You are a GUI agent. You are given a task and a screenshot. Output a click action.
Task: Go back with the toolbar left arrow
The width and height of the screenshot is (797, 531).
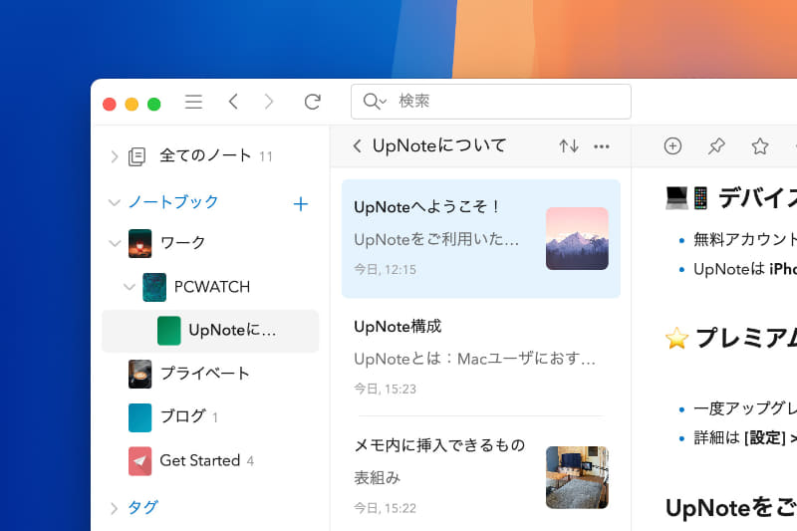click(233, 102)
